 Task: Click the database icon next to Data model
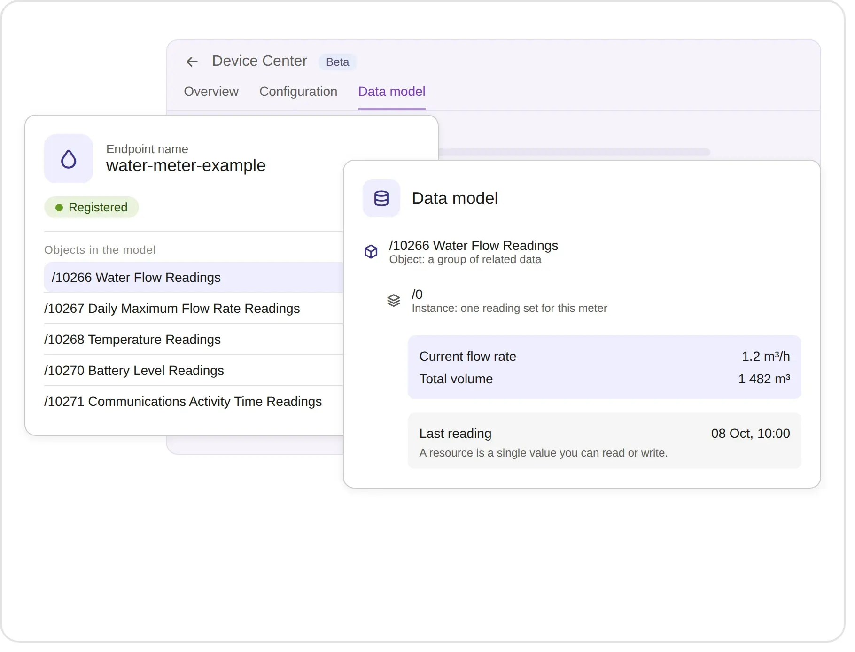click(x=381, y=198)
